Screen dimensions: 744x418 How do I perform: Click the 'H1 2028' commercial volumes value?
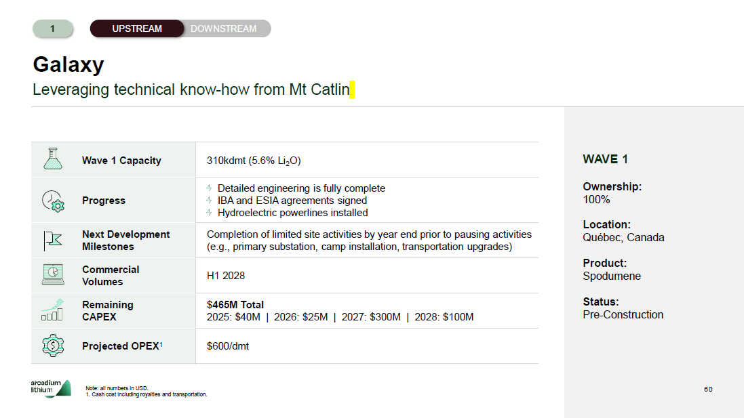[226, 276]
